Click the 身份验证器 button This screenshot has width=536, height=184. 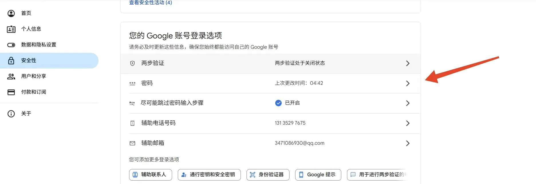[x=268, y=175]
